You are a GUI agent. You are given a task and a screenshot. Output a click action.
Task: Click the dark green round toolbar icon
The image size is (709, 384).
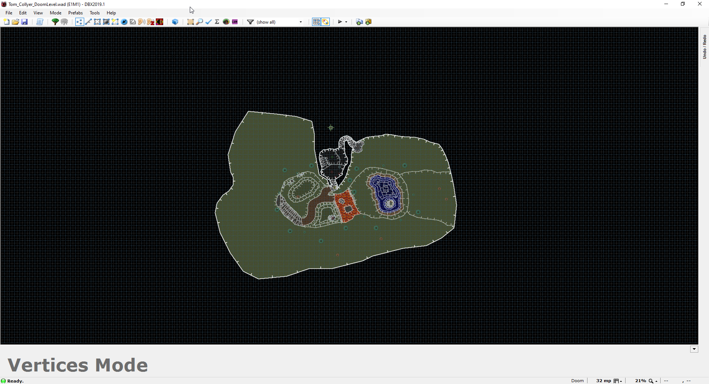[x=226, y=22]
